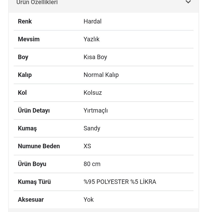This screenshot has height=212, width=207.
Task: Select the Renk value Hardal
Action: (x=92, y=22)
